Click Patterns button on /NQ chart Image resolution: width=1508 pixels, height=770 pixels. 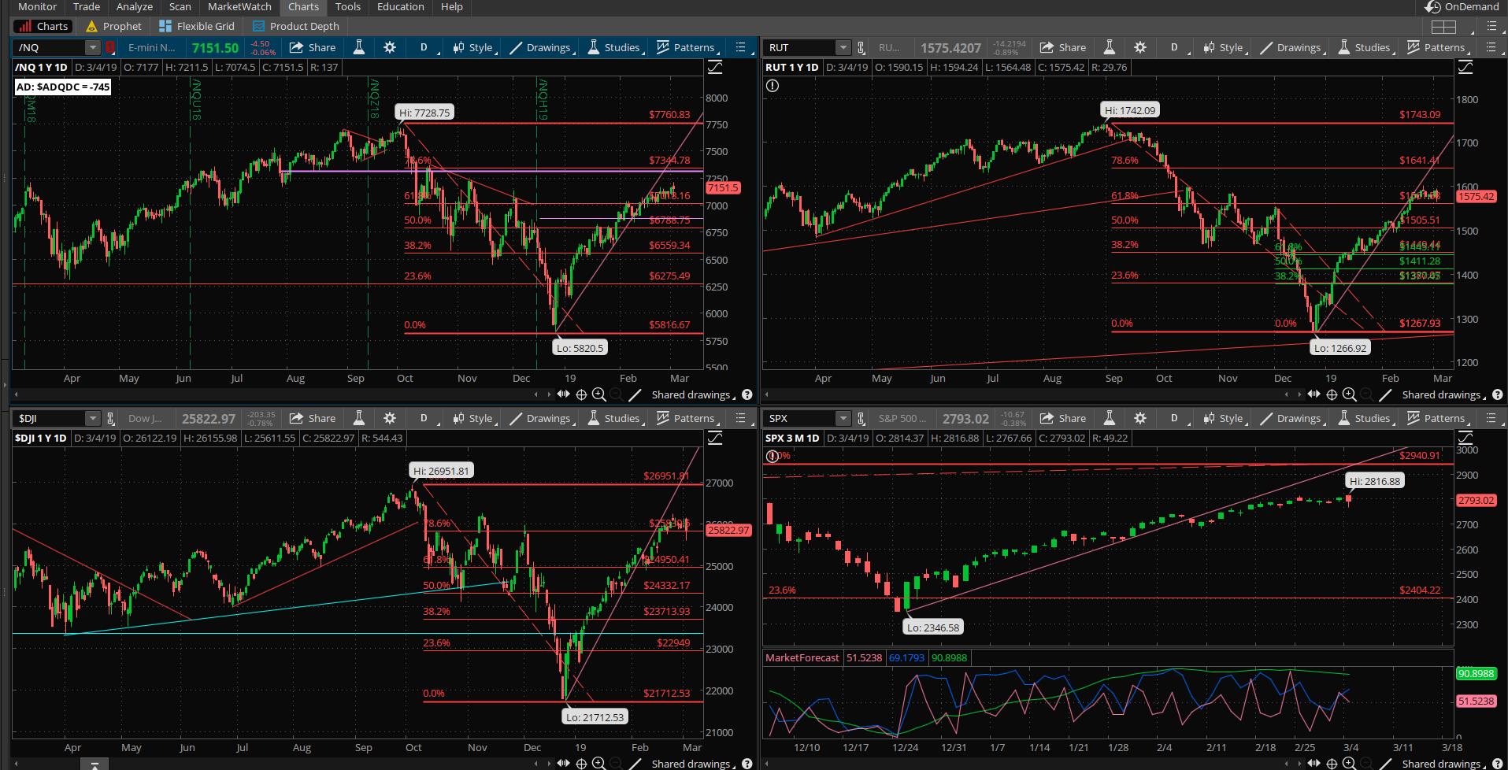(x=686, y=47)
